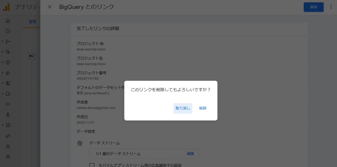
Task: Expand the Engagement tag section arrow
Action: coord(3,52)
